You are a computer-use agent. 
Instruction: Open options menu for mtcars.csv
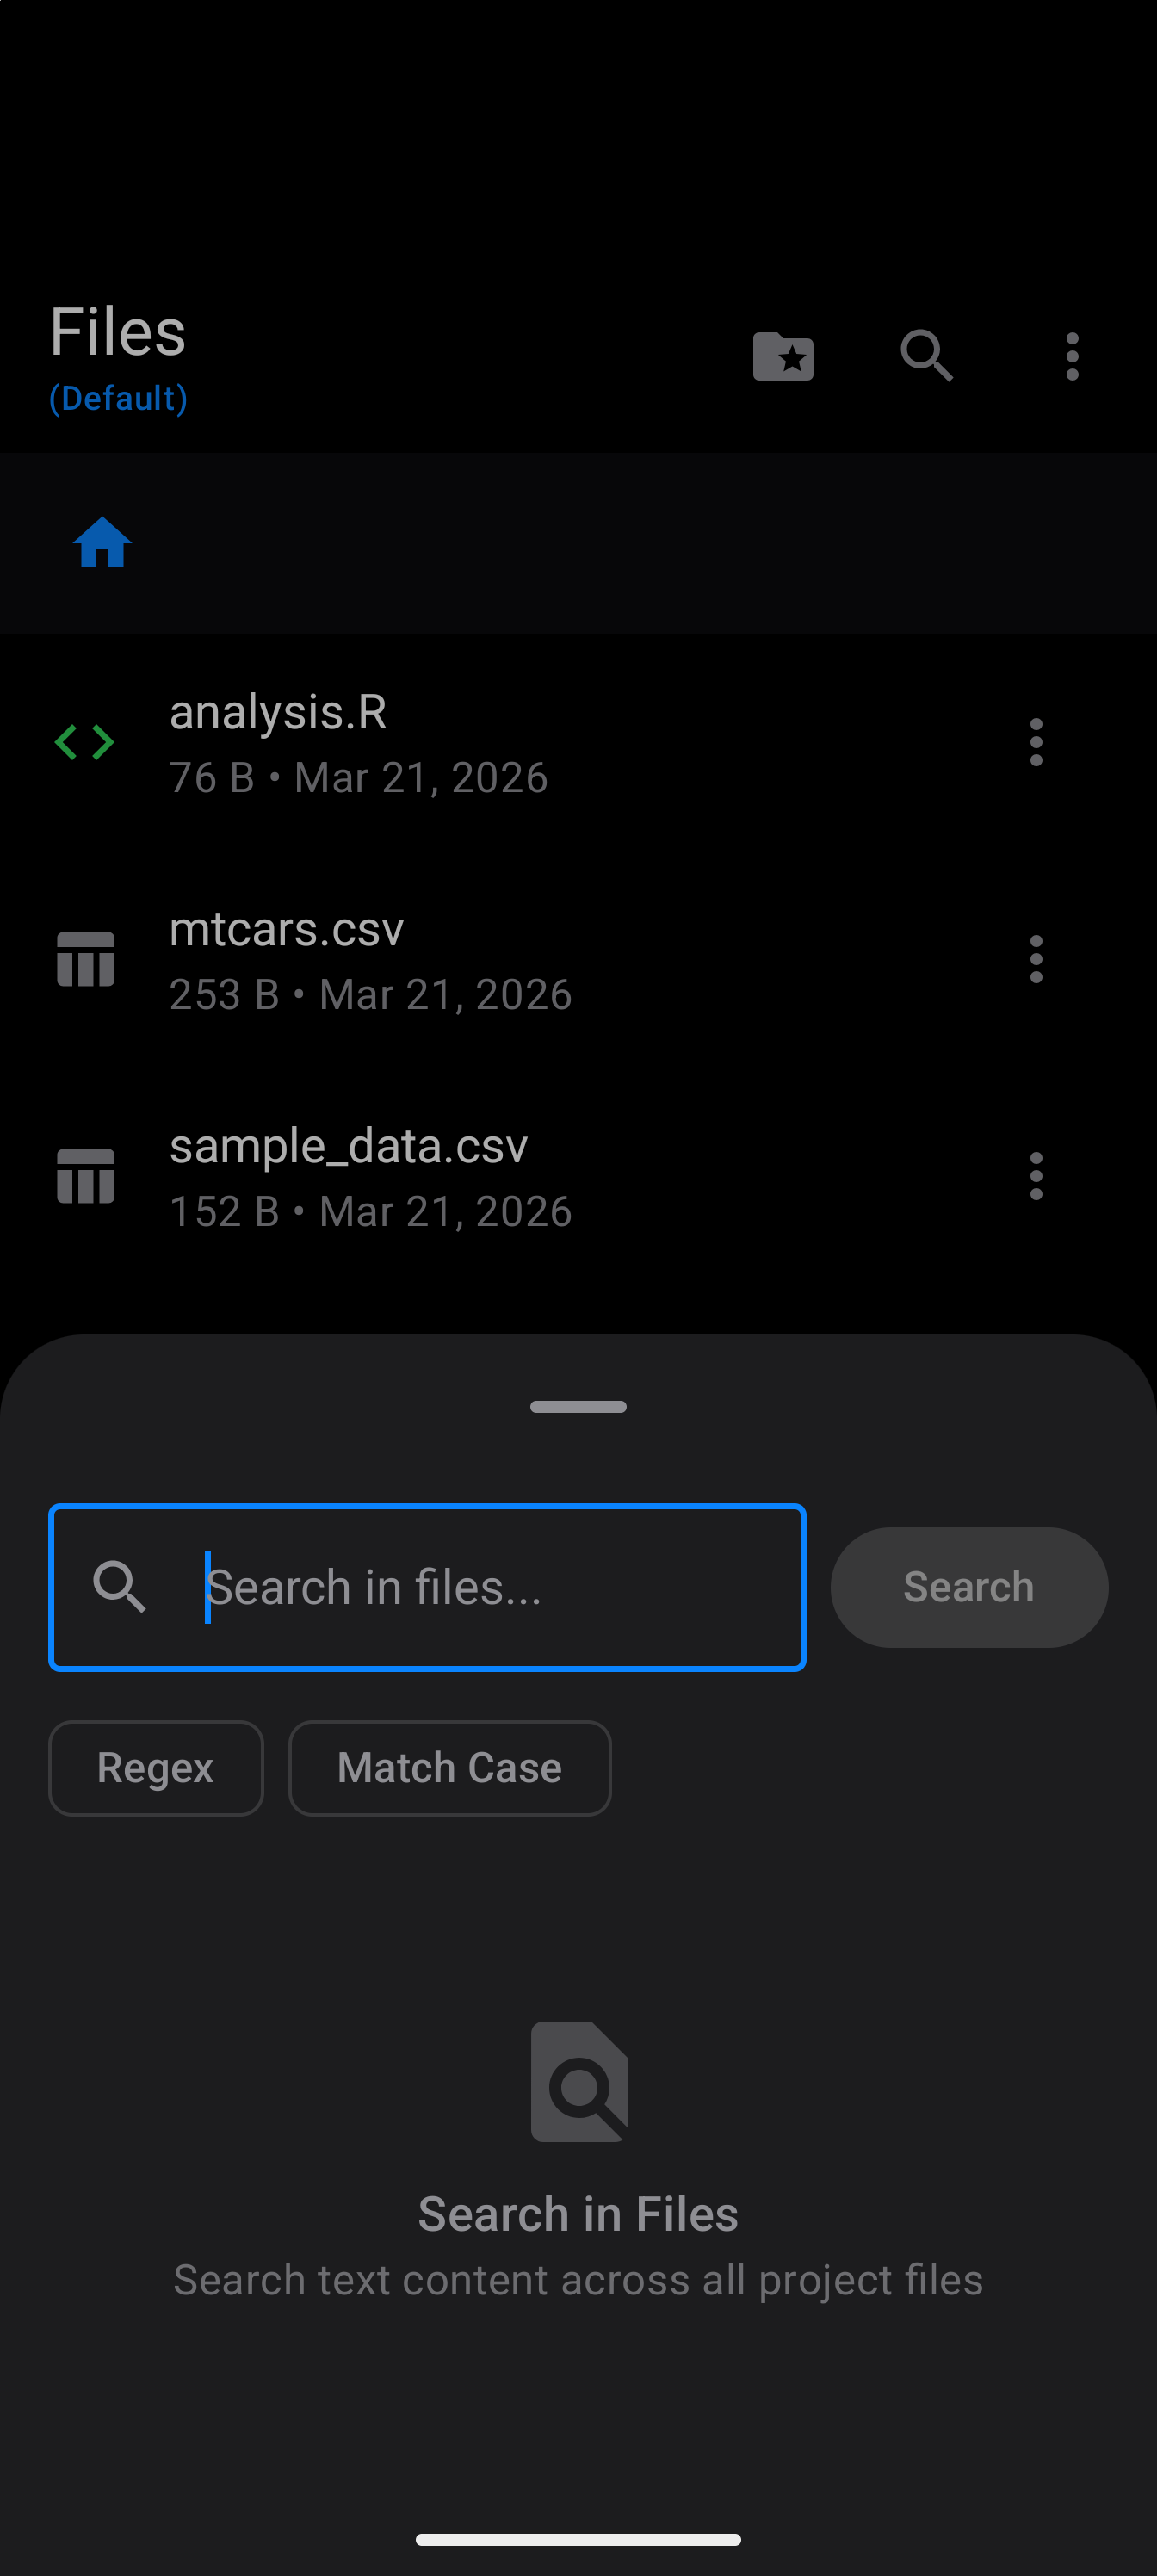[1036, 959]
